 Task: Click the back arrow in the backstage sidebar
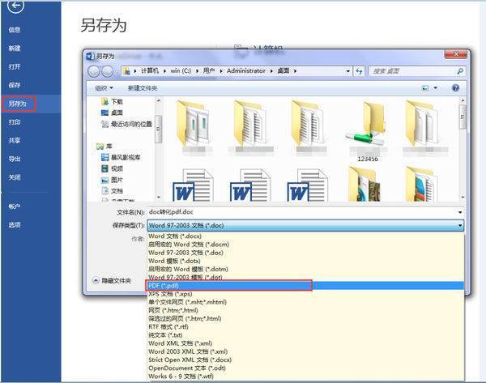pyautogui.click(x=16, y=7)
